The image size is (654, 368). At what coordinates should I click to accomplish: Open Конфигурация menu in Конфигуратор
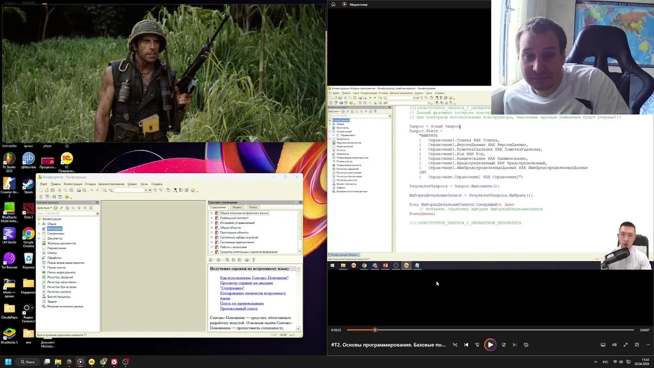(73, 184)
